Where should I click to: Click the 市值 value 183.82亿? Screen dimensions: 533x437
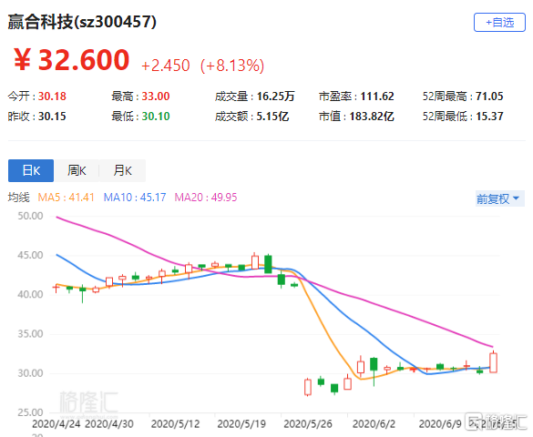pyautogui.click(x=372, y=117)
